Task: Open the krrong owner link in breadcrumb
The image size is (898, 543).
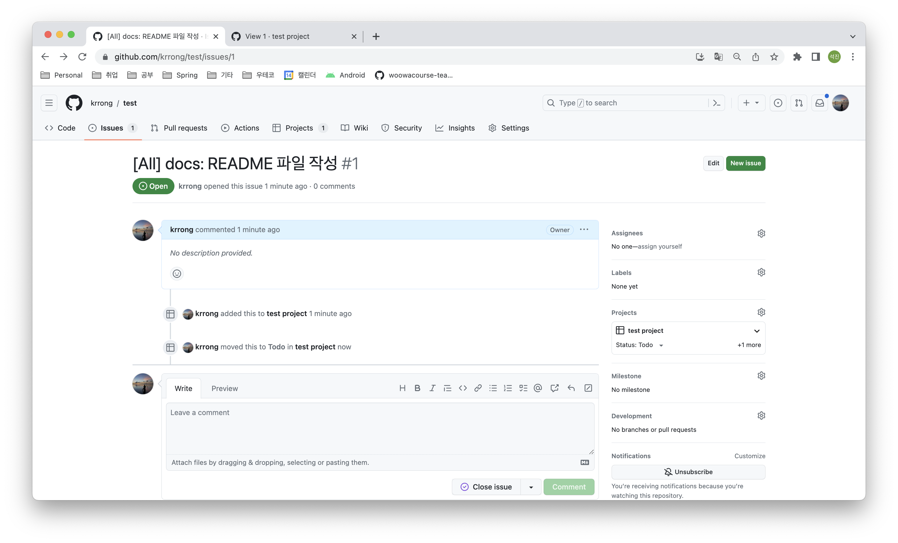Action: click(x=102, y=103)
